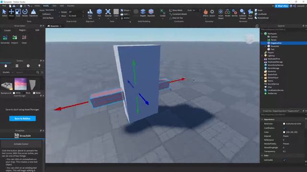Image resolution: width=307 pixels, height=172 pixels.
Task: Open the Toolbox Models category dropdown
Action: 8,72
